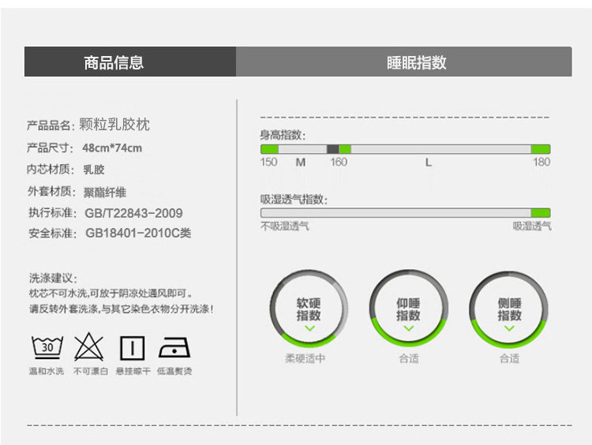Click the GB/T22843-2009 standard text

point(133,213)
